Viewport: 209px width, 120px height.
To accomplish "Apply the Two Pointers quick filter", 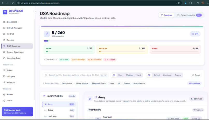I will [x=67, y=83].
